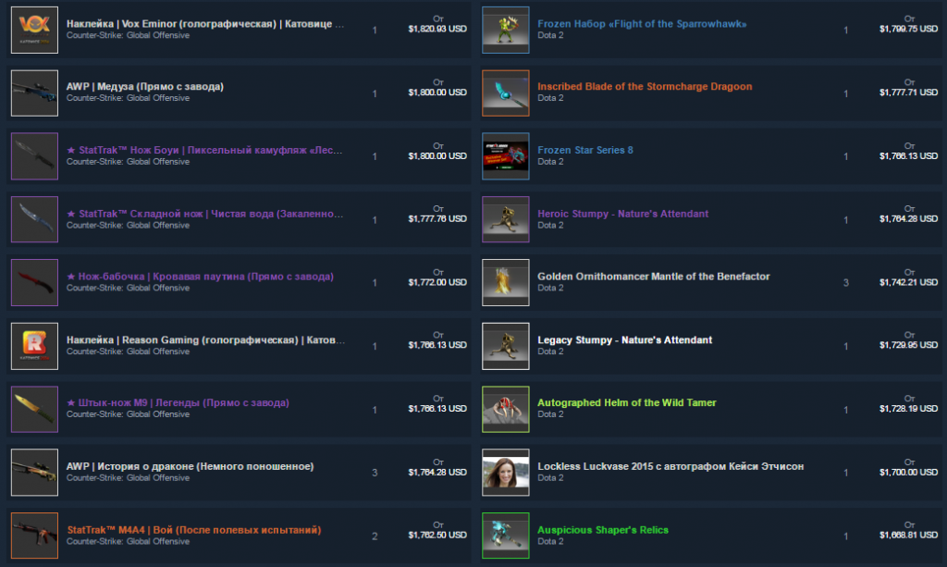Image resolution: width=947 pixels, height=567 pixels.
Task: Open Auspicious Shaper's Relics title
Action: [x=603, y=530]
